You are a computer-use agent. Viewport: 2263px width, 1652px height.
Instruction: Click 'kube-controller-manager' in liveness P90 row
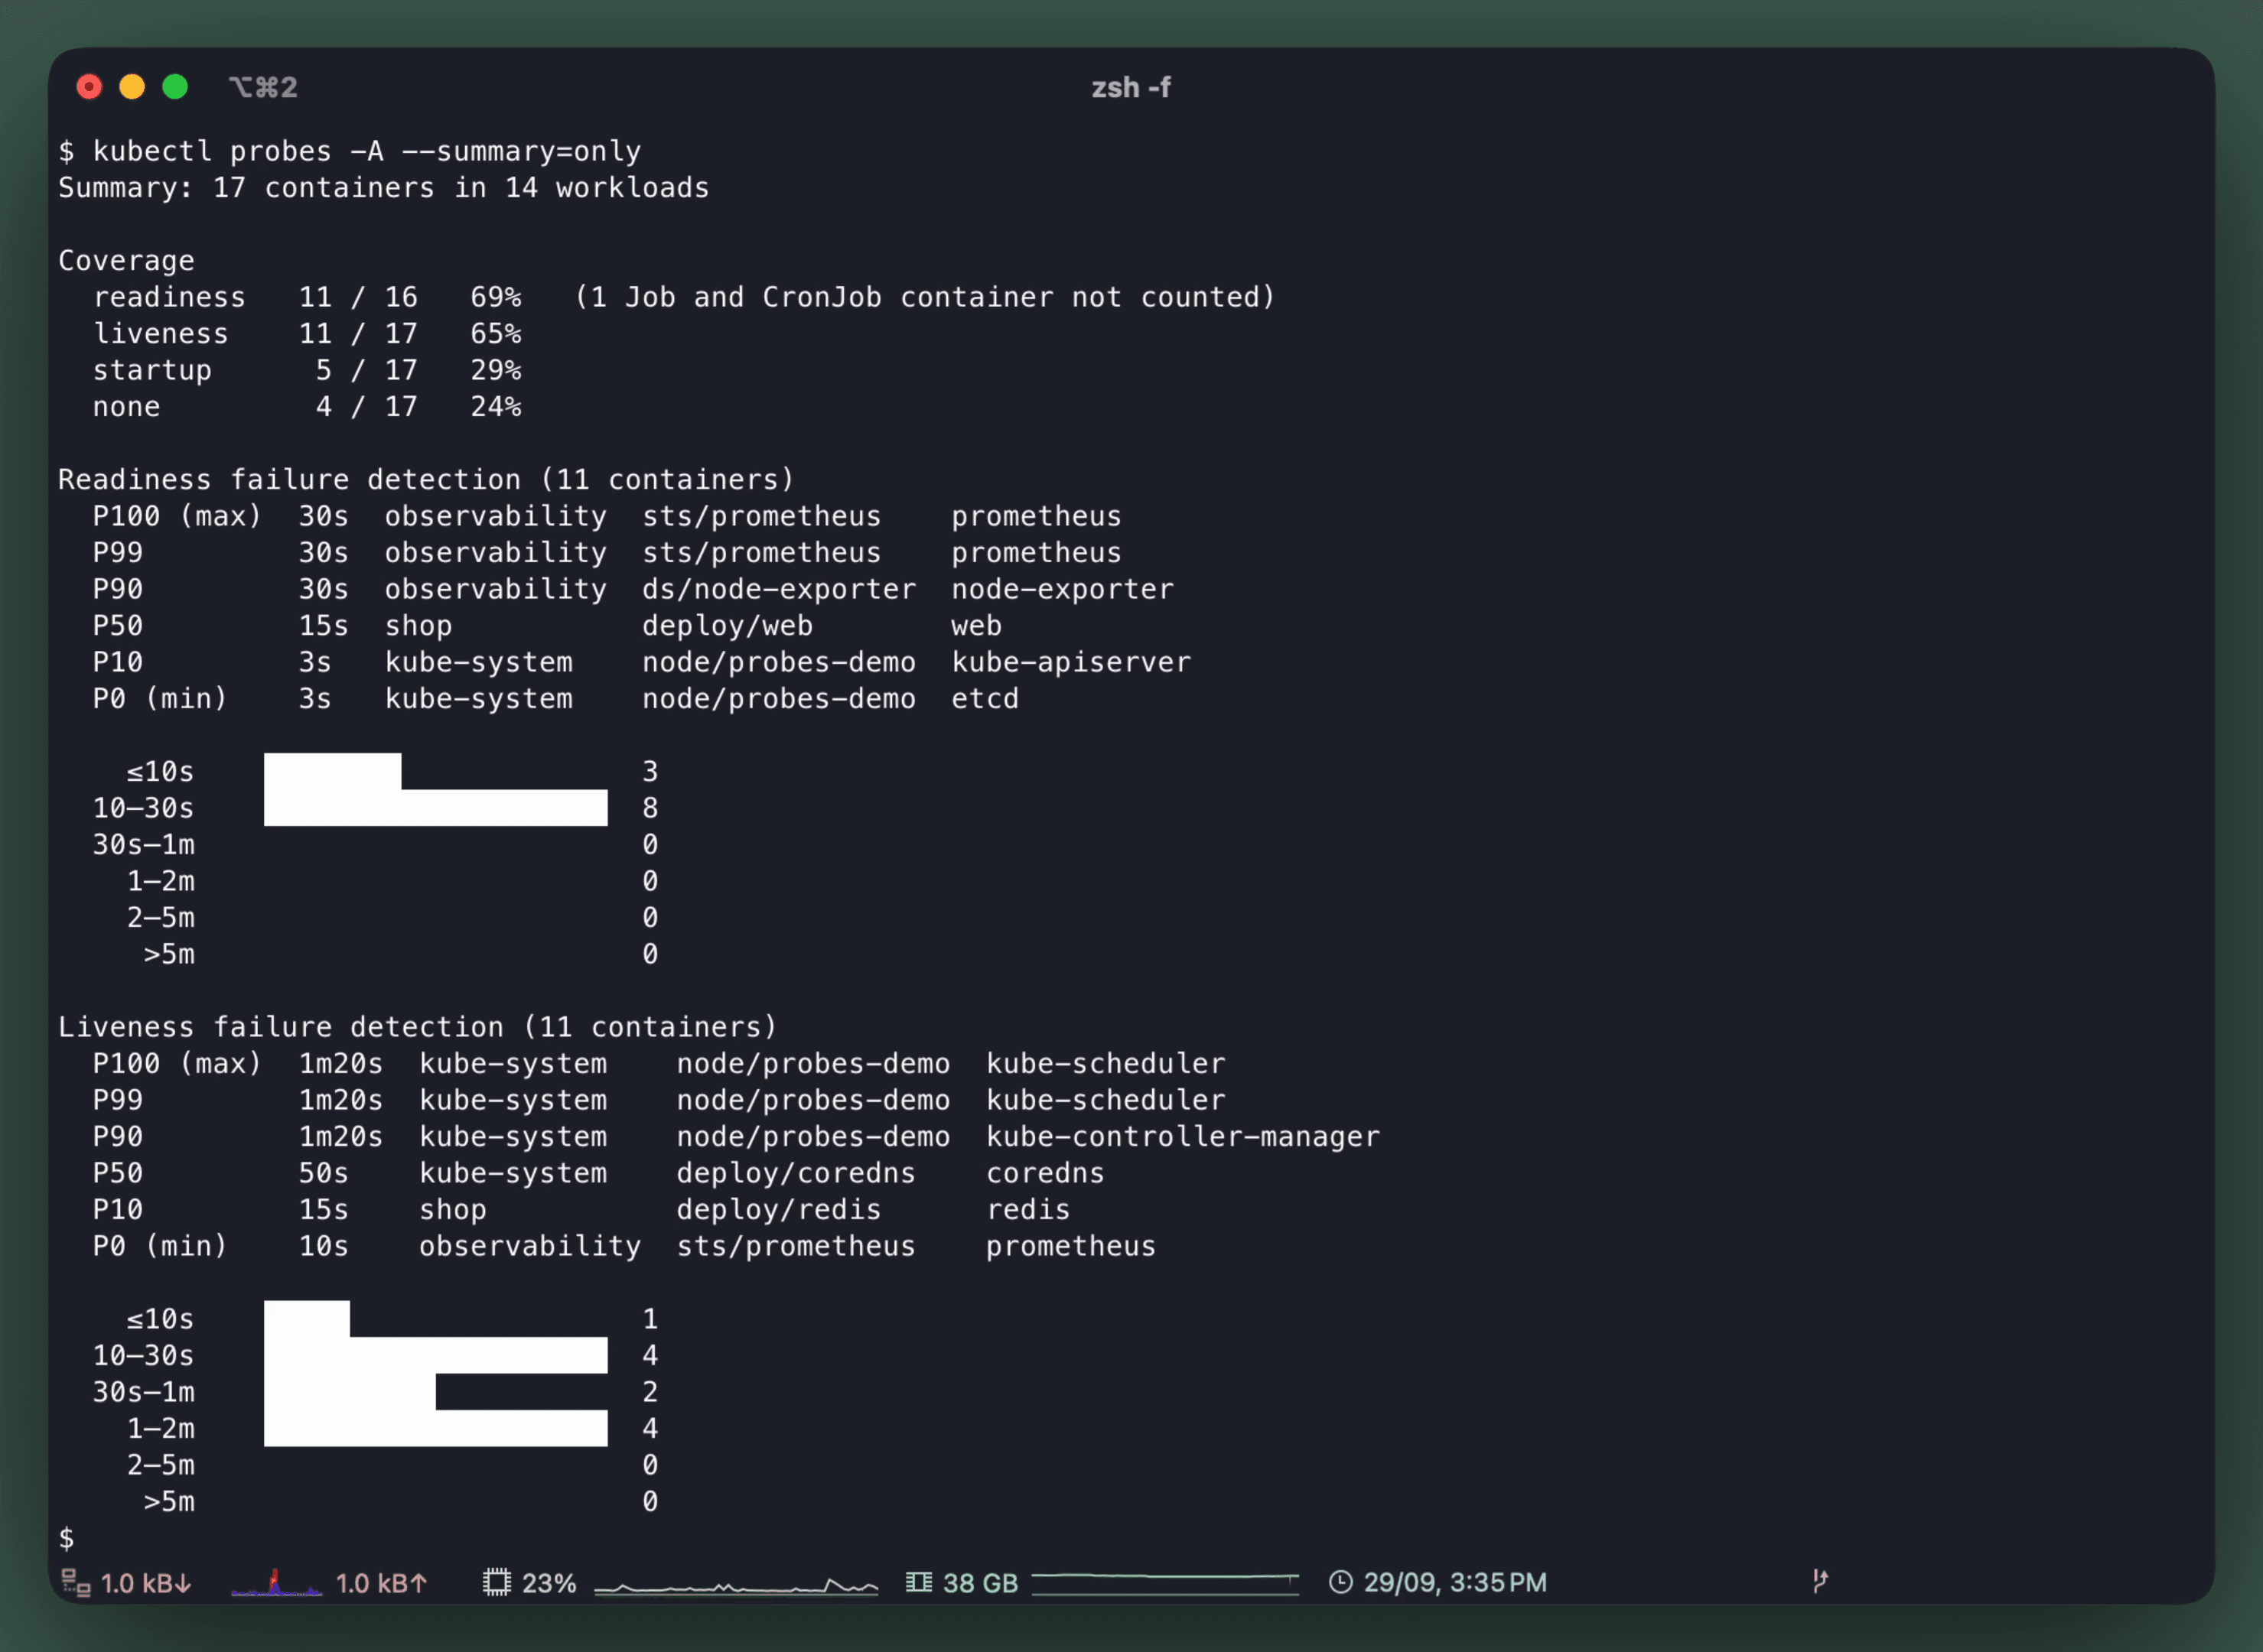[x=1183, y=1137]
